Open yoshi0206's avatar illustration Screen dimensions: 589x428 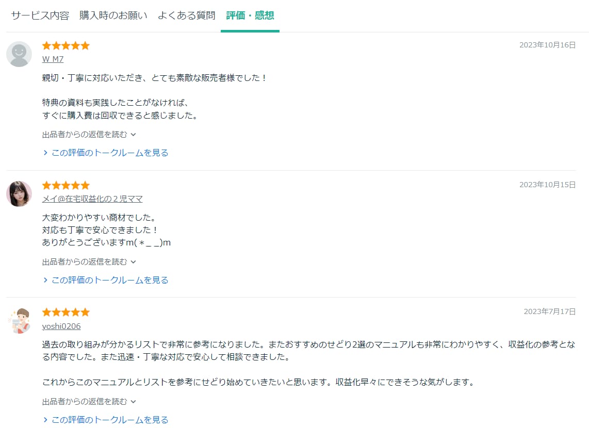(19, 321)
